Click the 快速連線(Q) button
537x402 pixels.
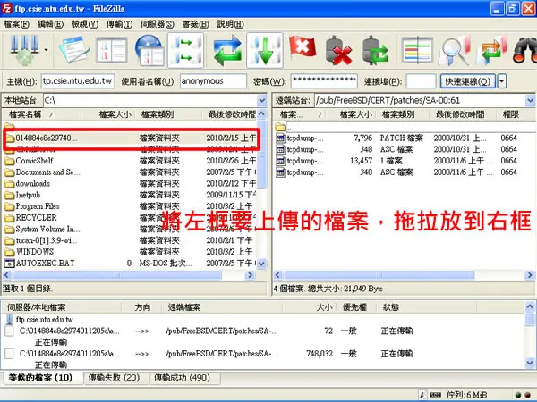[x=467, y=81]
